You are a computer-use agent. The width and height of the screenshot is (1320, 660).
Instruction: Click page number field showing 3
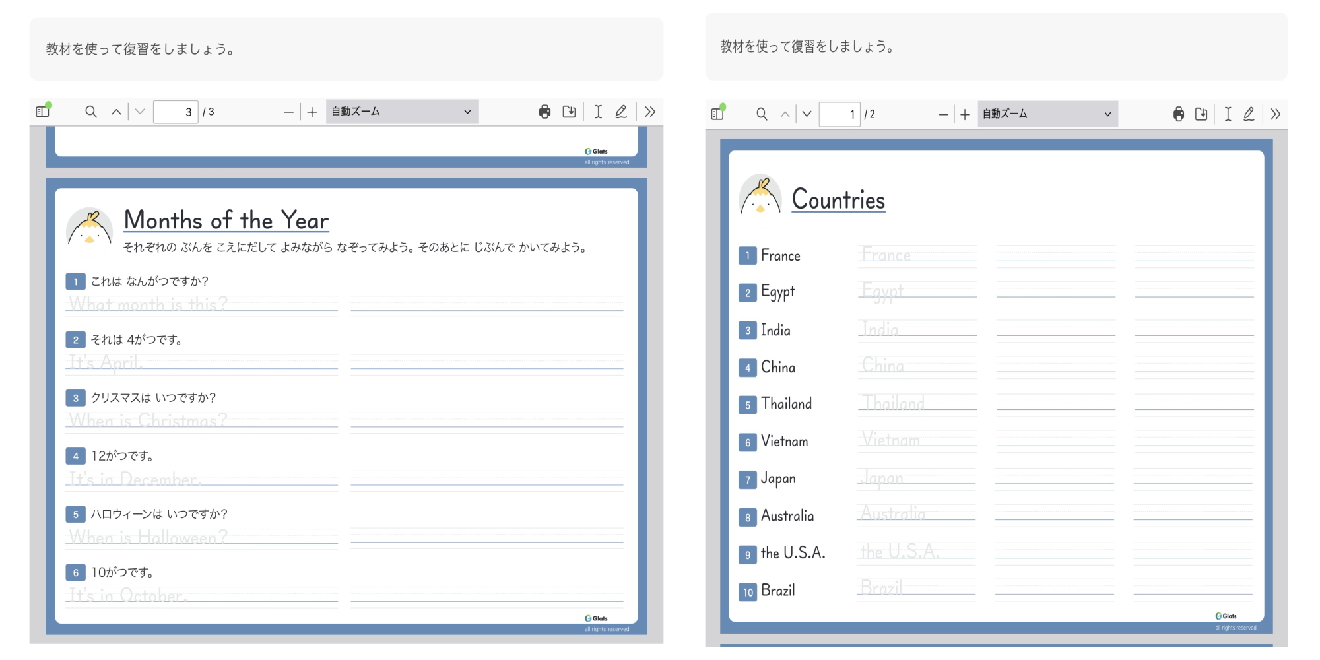pyautogui.click(x=176, y=112)
